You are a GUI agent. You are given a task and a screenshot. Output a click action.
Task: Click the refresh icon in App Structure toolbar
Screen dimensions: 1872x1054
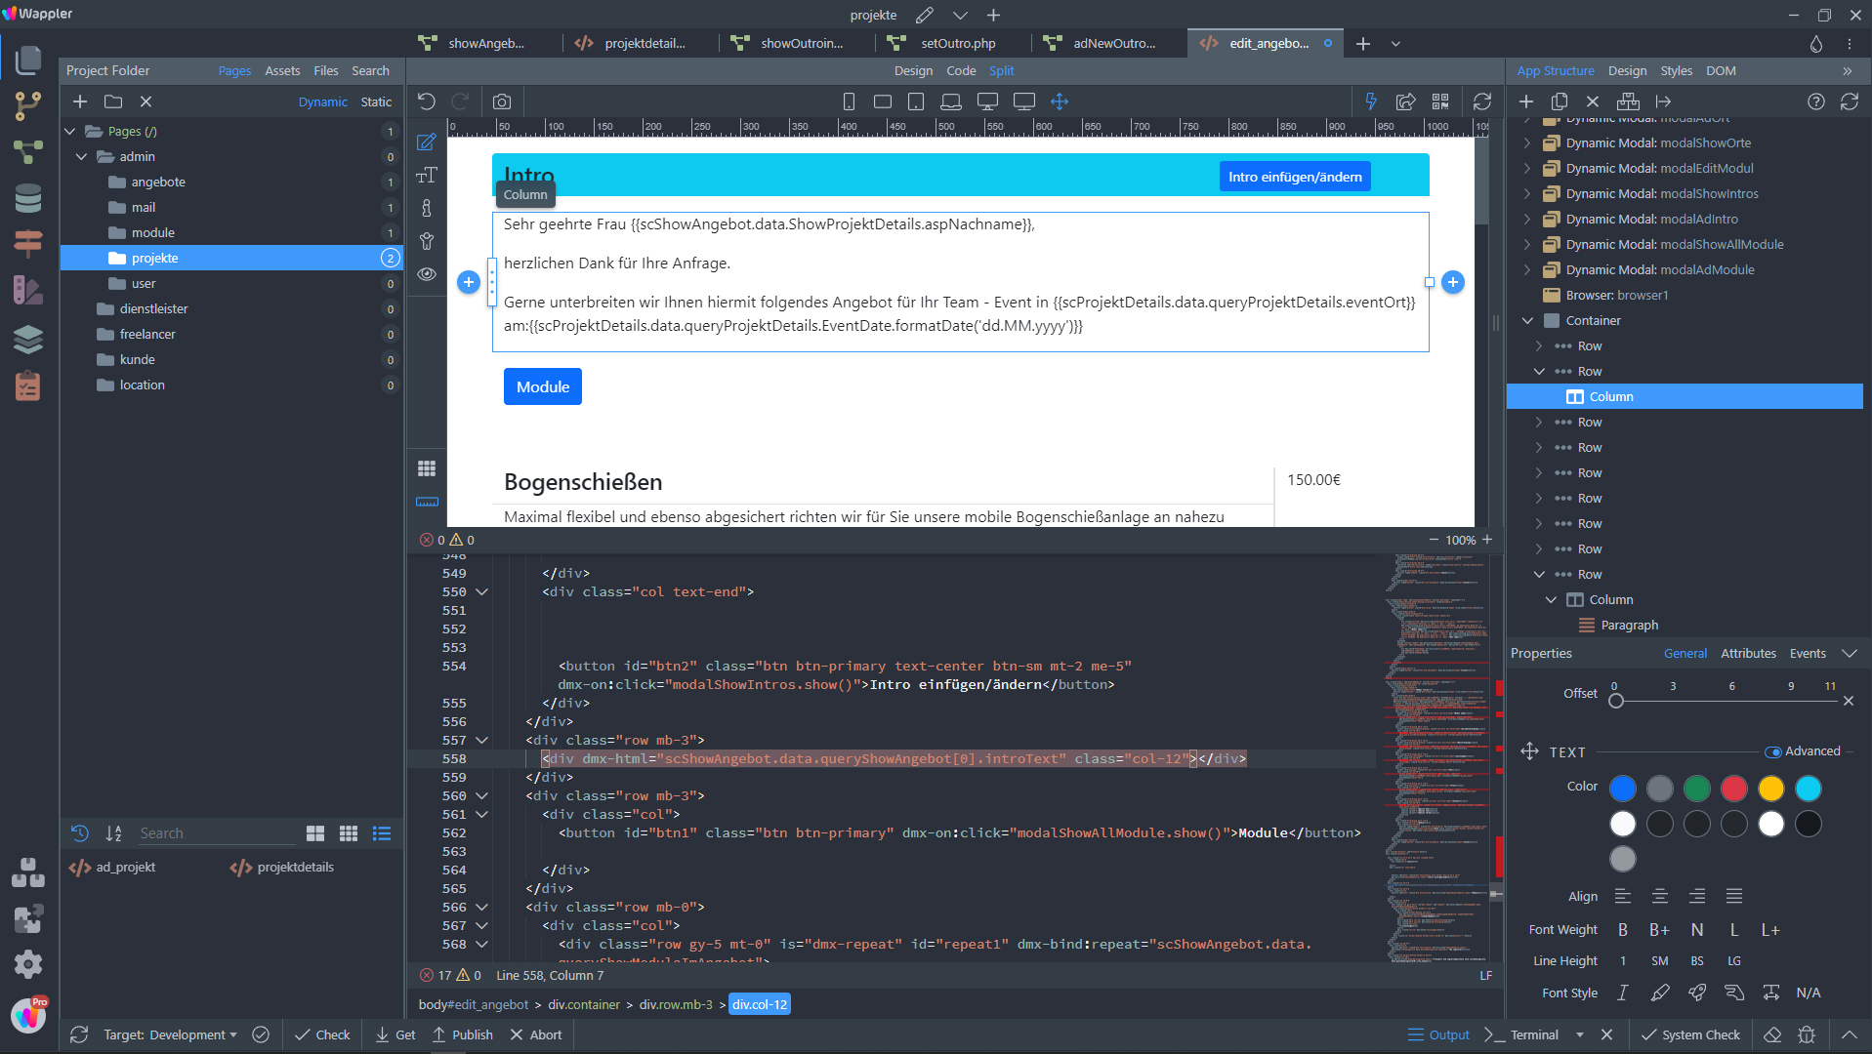pos(1849,101)
